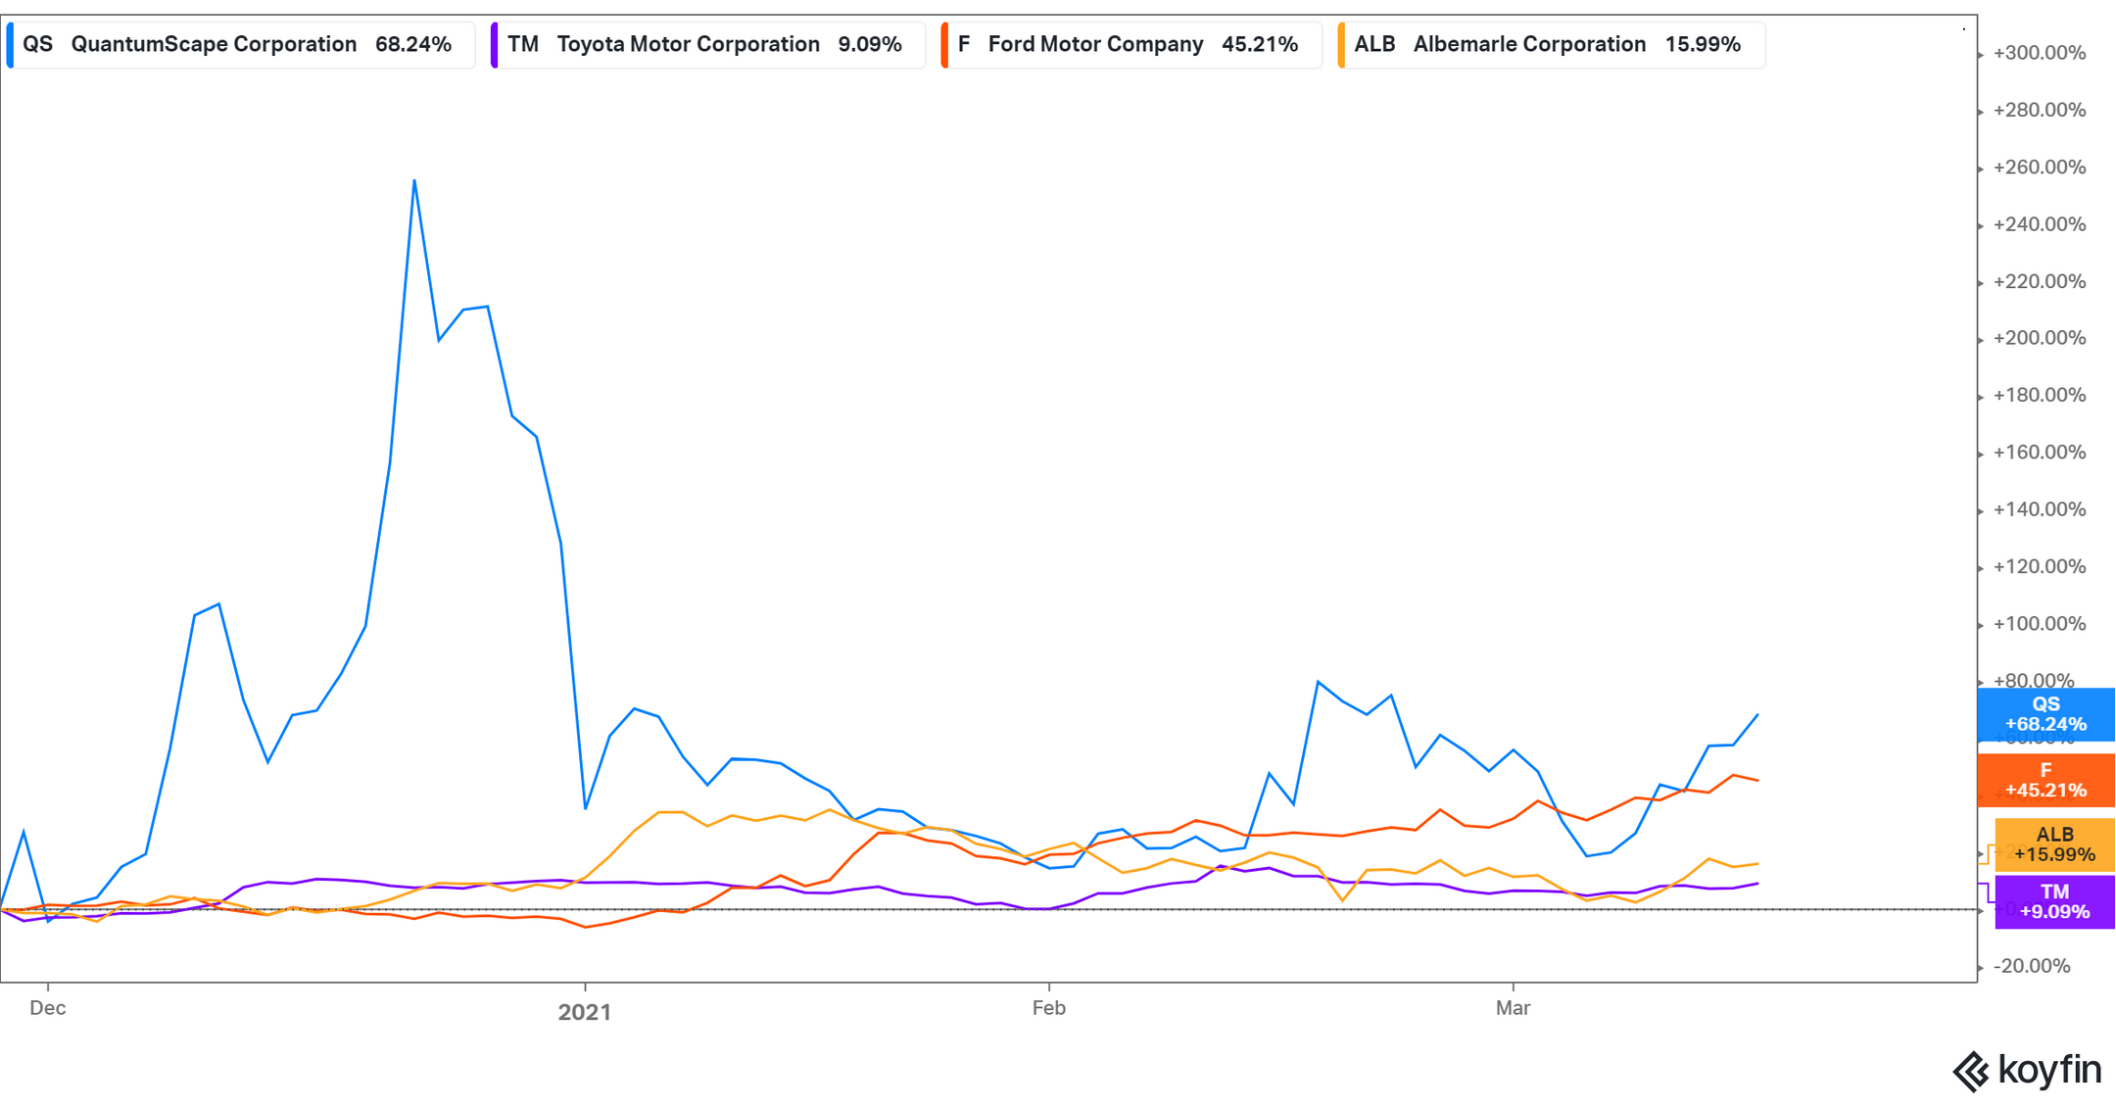Click the orange F +45.21% axis tag
The height and width of the screenshot is (1108, 2116).
click(x=2045, y=780)
